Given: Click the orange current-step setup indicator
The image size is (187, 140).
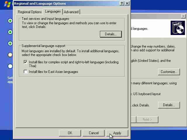Looking at the screenshot, I should pyautogui.click(x=10, y=55).
